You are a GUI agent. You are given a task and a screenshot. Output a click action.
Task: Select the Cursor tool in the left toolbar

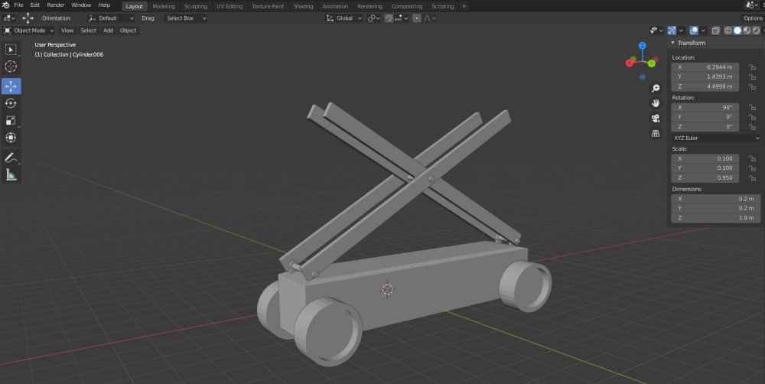click(11, 67)
